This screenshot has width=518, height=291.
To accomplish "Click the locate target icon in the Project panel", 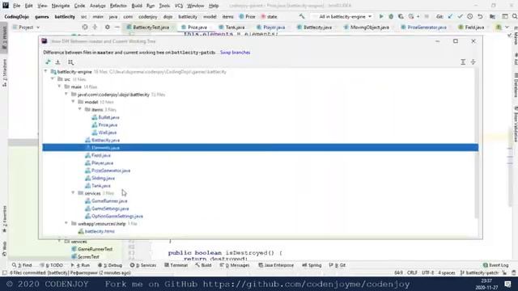I will tap(85, 27).
